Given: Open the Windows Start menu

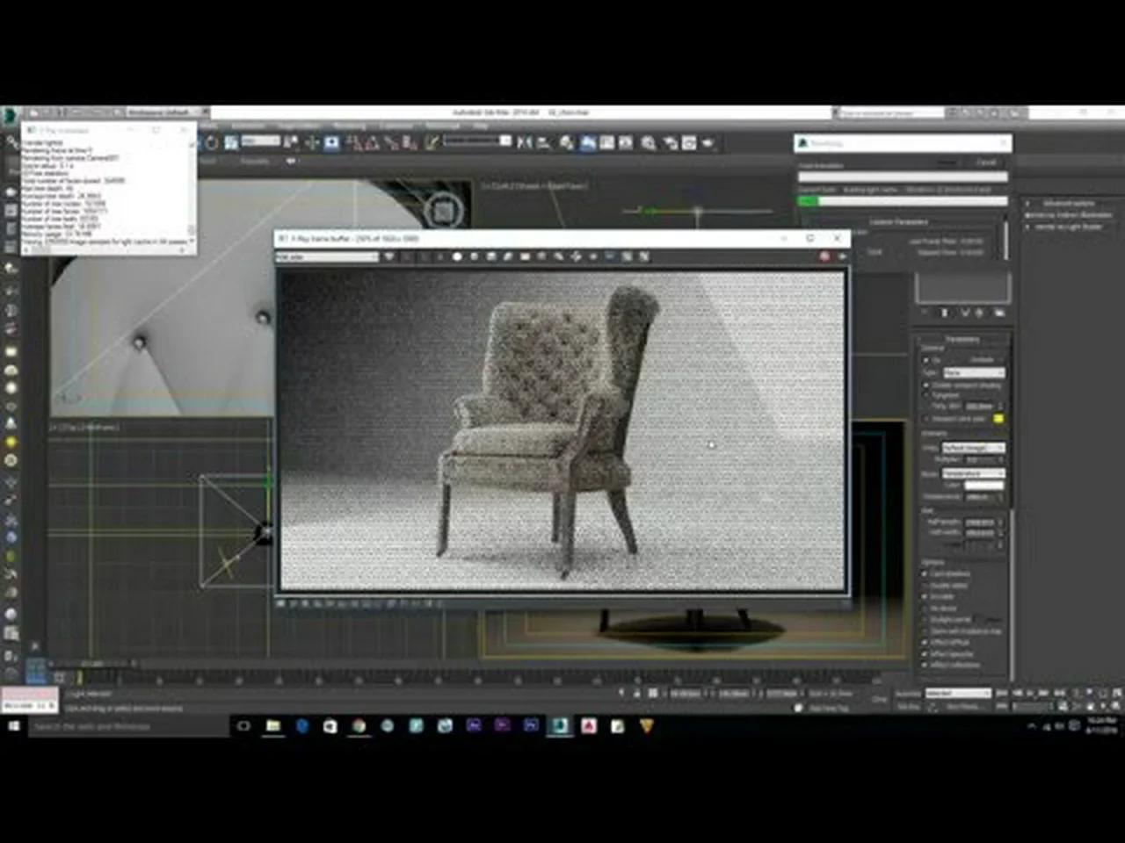Looking at the screenshot, I should pos(13,726).
